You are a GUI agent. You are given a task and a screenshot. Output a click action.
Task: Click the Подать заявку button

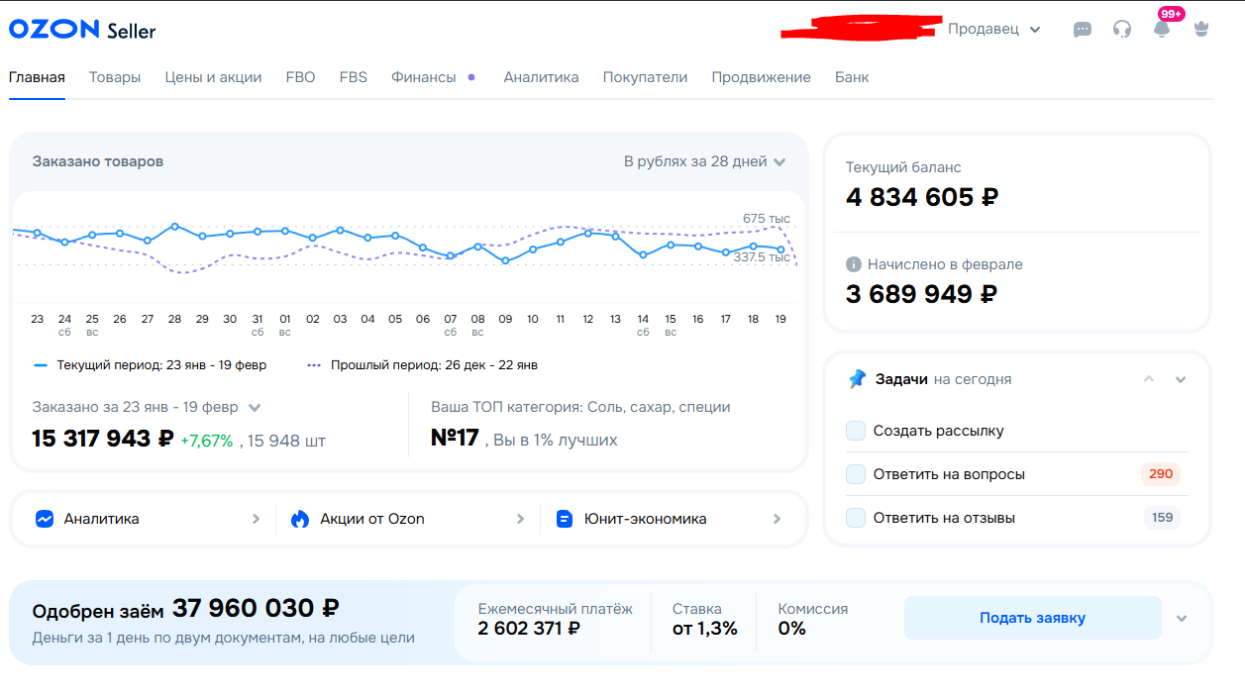(1032, 618)
